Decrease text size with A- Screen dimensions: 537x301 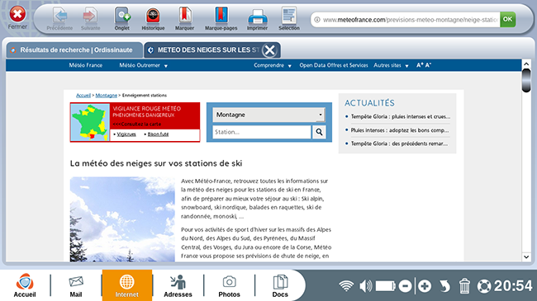point(428,65)
